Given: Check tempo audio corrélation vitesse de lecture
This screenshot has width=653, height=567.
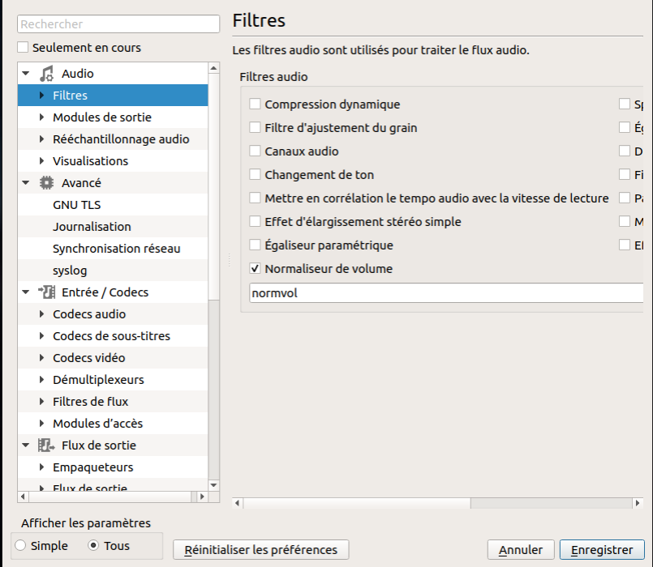Looking at the screenshot, I should click(x=255, y=198).
